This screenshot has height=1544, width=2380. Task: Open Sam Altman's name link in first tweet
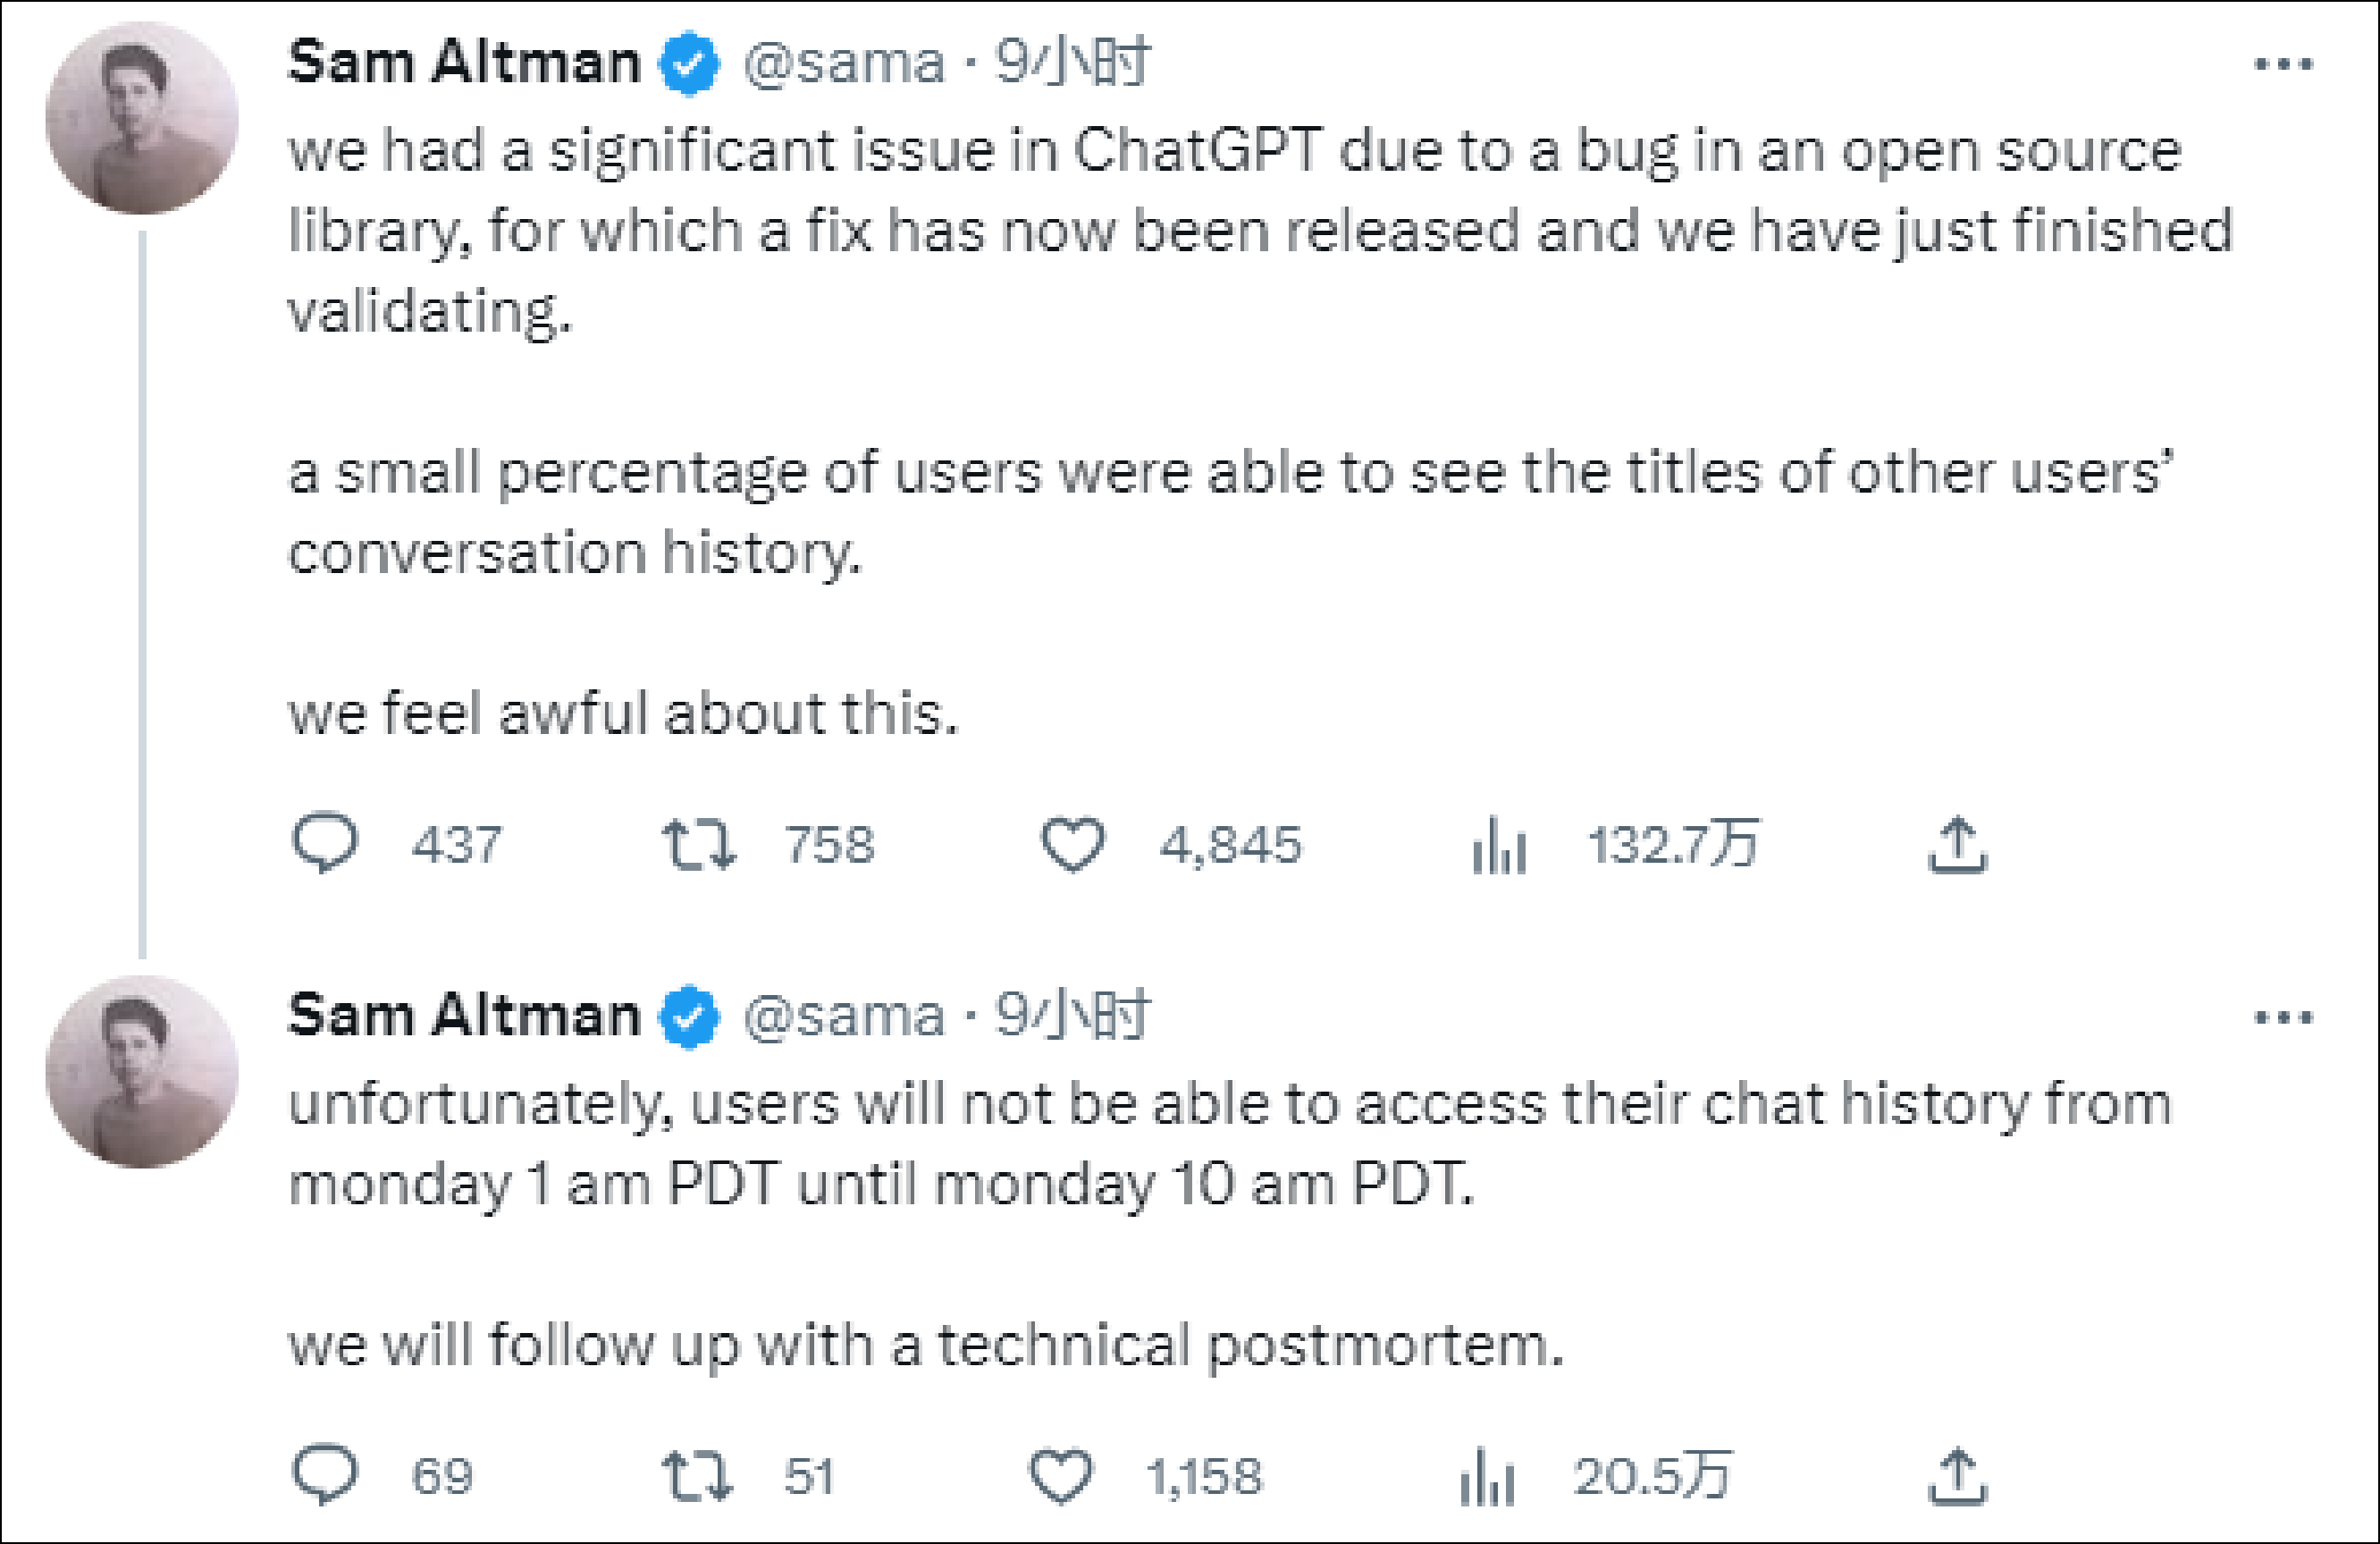tap(464, 62)
